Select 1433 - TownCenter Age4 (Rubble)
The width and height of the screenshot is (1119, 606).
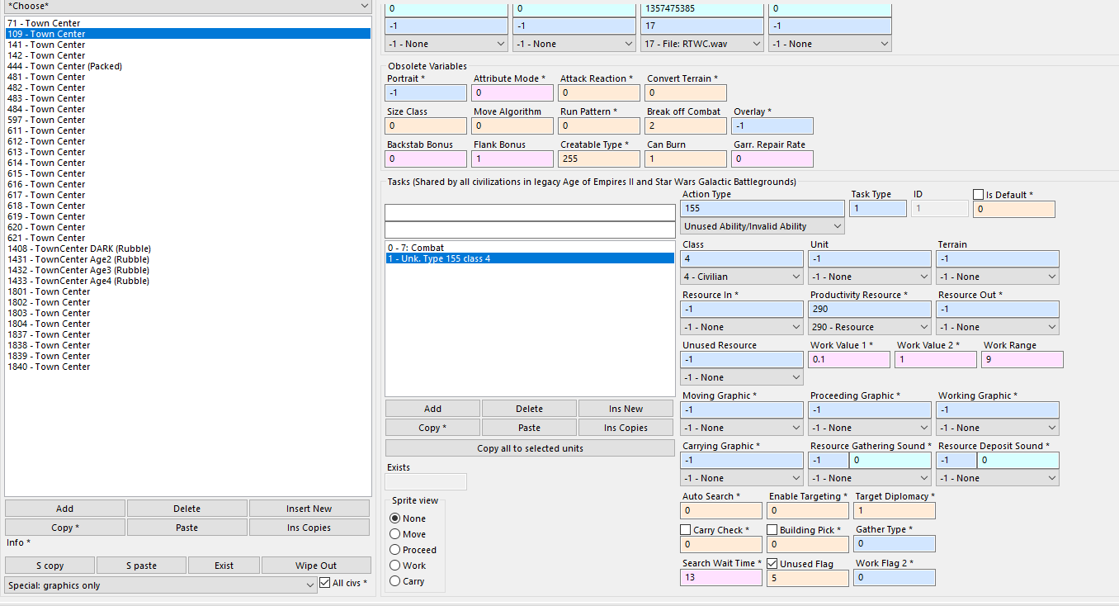(x=188, y=281)
